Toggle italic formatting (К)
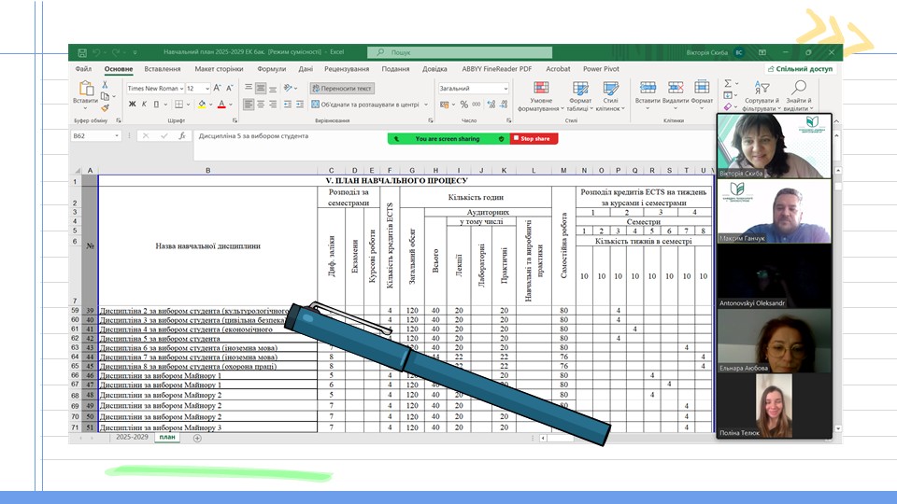897x504 pixels. click(x=145, y=105)
